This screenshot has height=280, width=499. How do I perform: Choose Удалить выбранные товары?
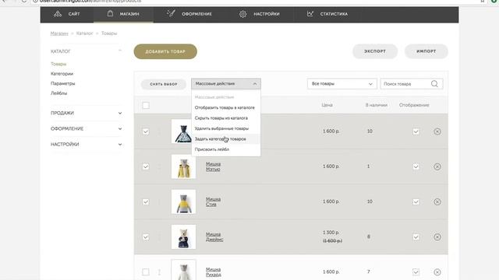pos(221,128)
